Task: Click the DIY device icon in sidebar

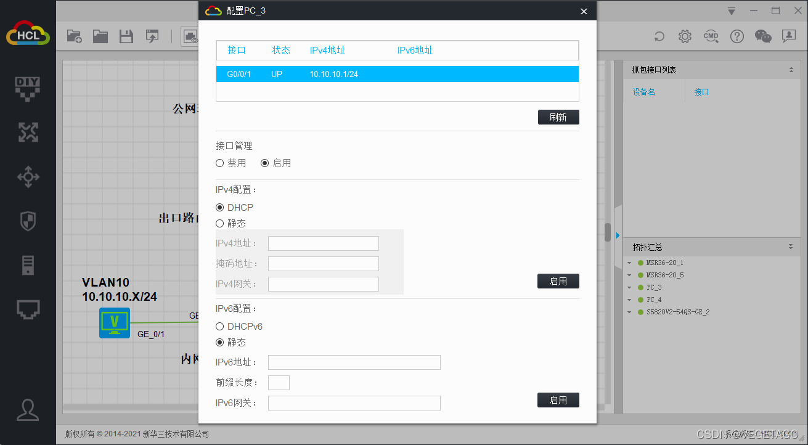Action: pos(28,87)
